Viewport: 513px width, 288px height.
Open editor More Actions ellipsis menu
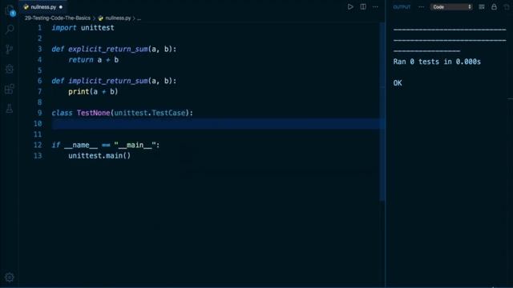coord(376,7)
